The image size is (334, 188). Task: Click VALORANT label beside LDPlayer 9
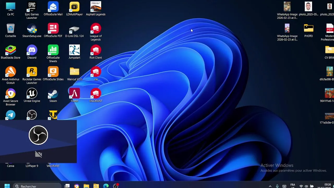pos(53,166)
